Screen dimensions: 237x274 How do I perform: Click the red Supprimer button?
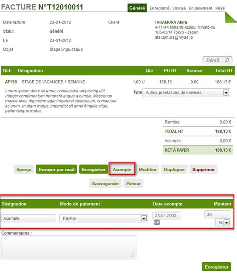[x=203, y=169]
